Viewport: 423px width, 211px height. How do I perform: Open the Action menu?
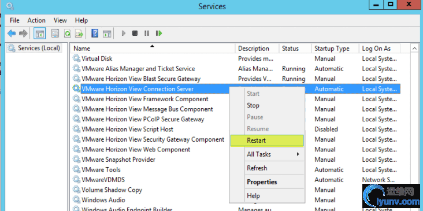click(36, 20)
